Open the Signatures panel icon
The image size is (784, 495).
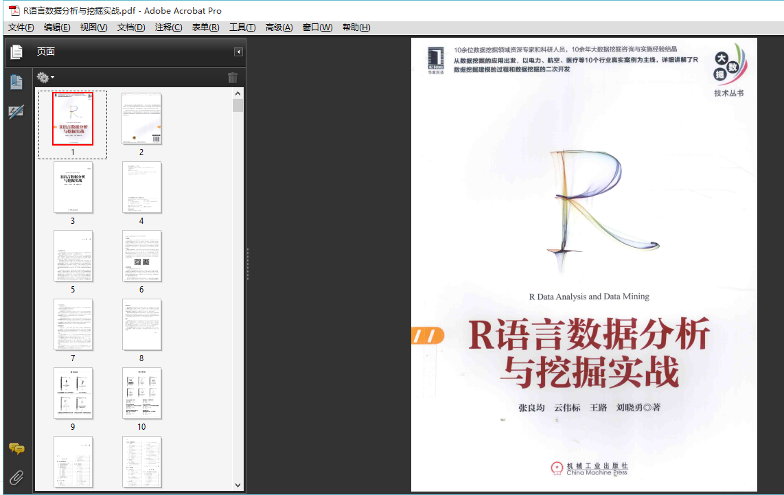[16, 111]
